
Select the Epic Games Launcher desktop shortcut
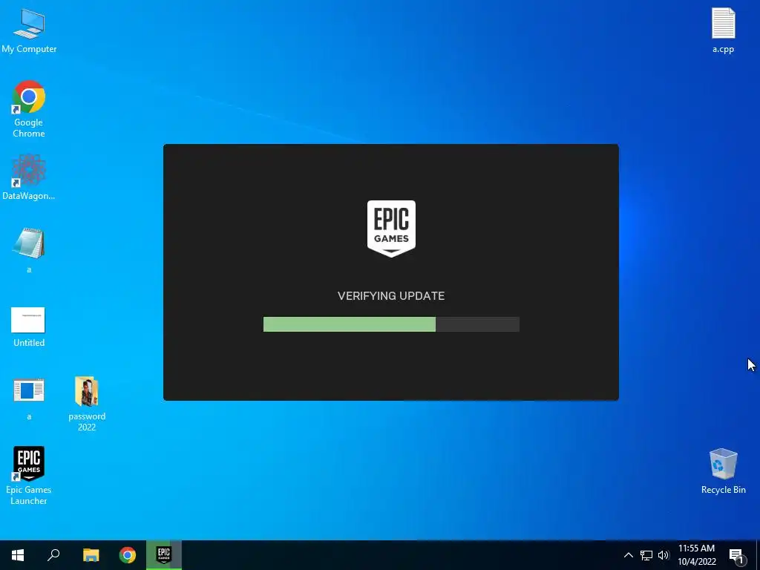pyautogui.click(x=29, y=476)
